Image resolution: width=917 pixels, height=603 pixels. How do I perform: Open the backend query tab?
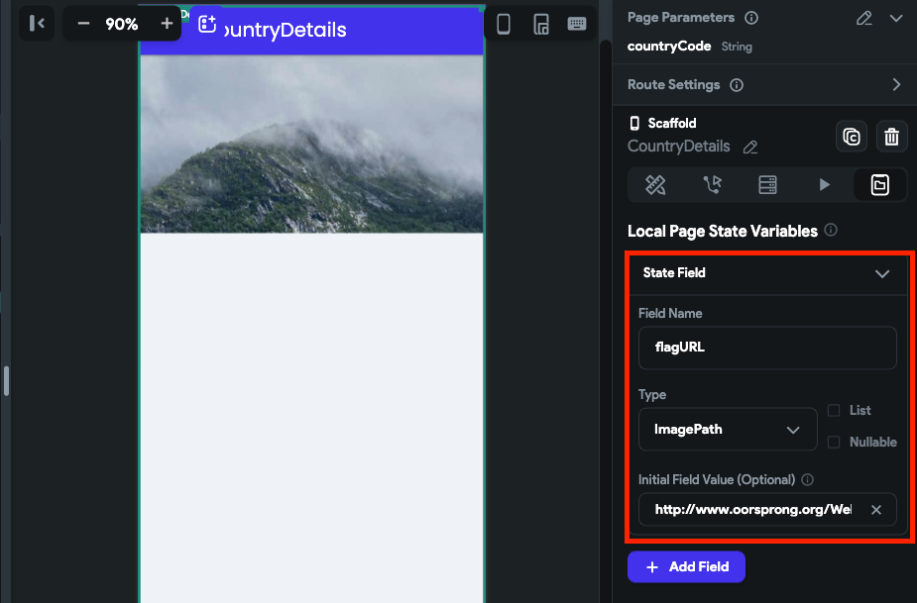pyautogui.click(x=767, y=185)
